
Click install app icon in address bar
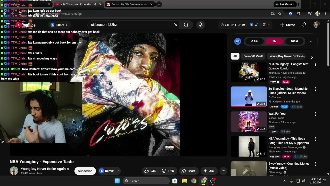tap(273, 14)
